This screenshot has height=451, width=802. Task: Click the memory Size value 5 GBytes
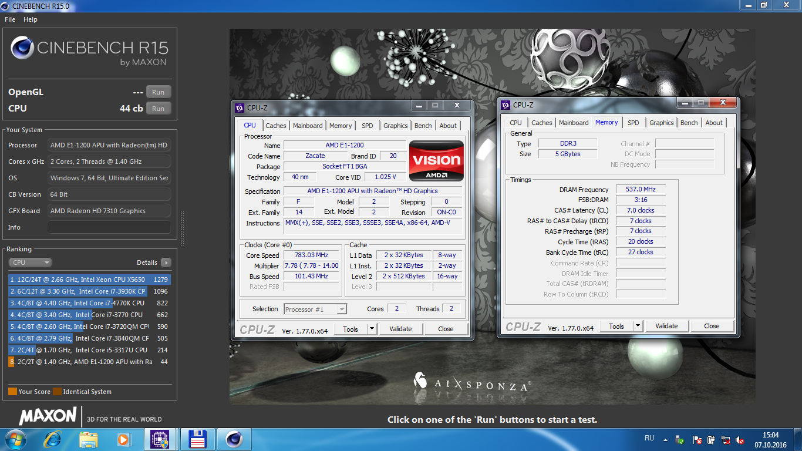(x=568, y=154)
